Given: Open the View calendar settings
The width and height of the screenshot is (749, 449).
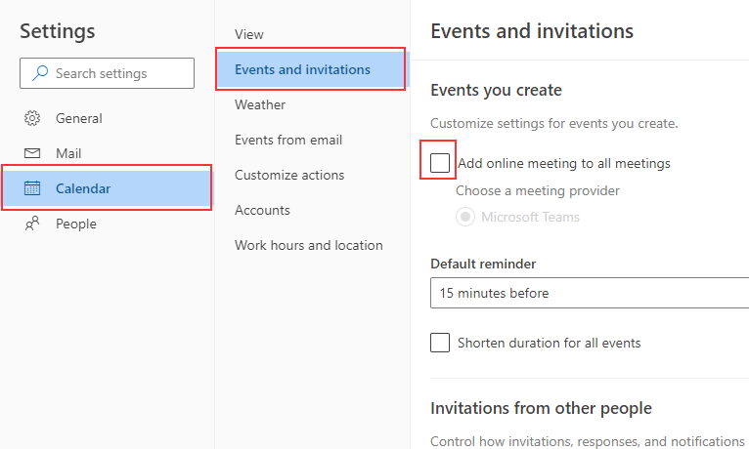Looking at the screenshot, I should coord(249,34).
